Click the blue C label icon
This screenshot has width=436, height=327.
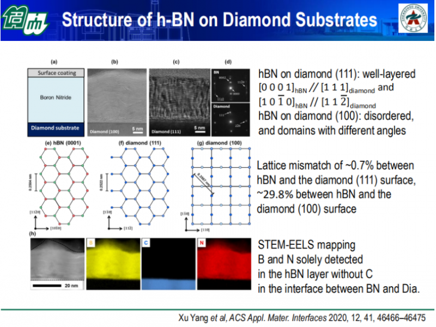pyautogui.click(x=146, y=243)
